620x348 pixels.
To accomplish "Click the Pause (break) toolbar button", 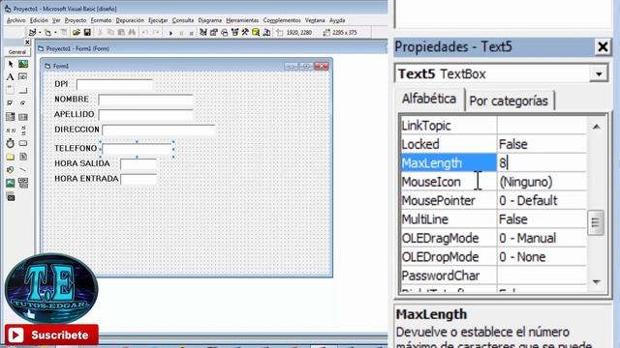I will 181,33.
